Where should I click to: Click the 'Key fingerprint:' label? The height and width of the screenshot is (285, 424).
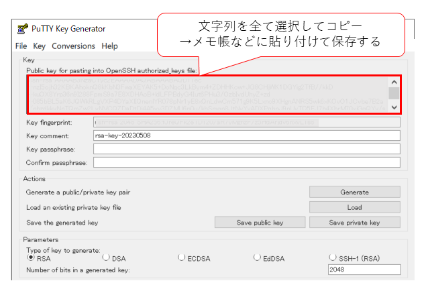coord(49,123)
